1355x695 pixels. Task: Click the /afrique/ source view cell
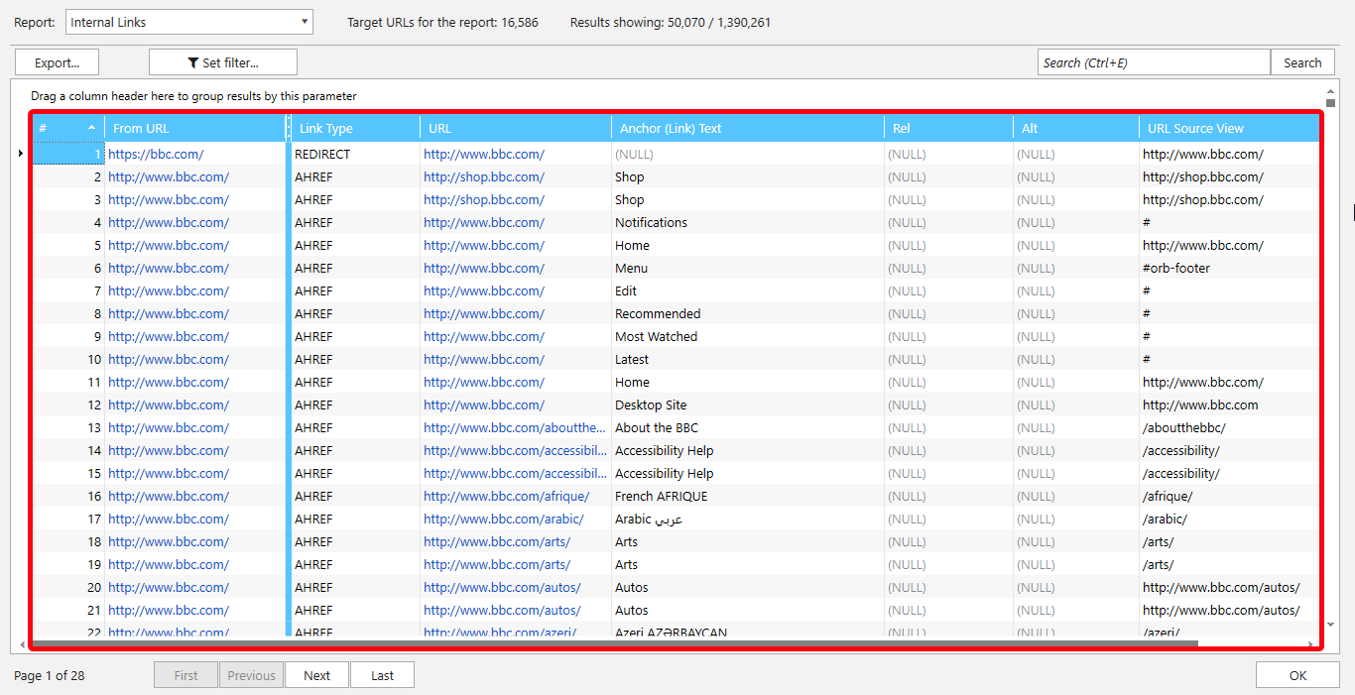click(1229, 496)
